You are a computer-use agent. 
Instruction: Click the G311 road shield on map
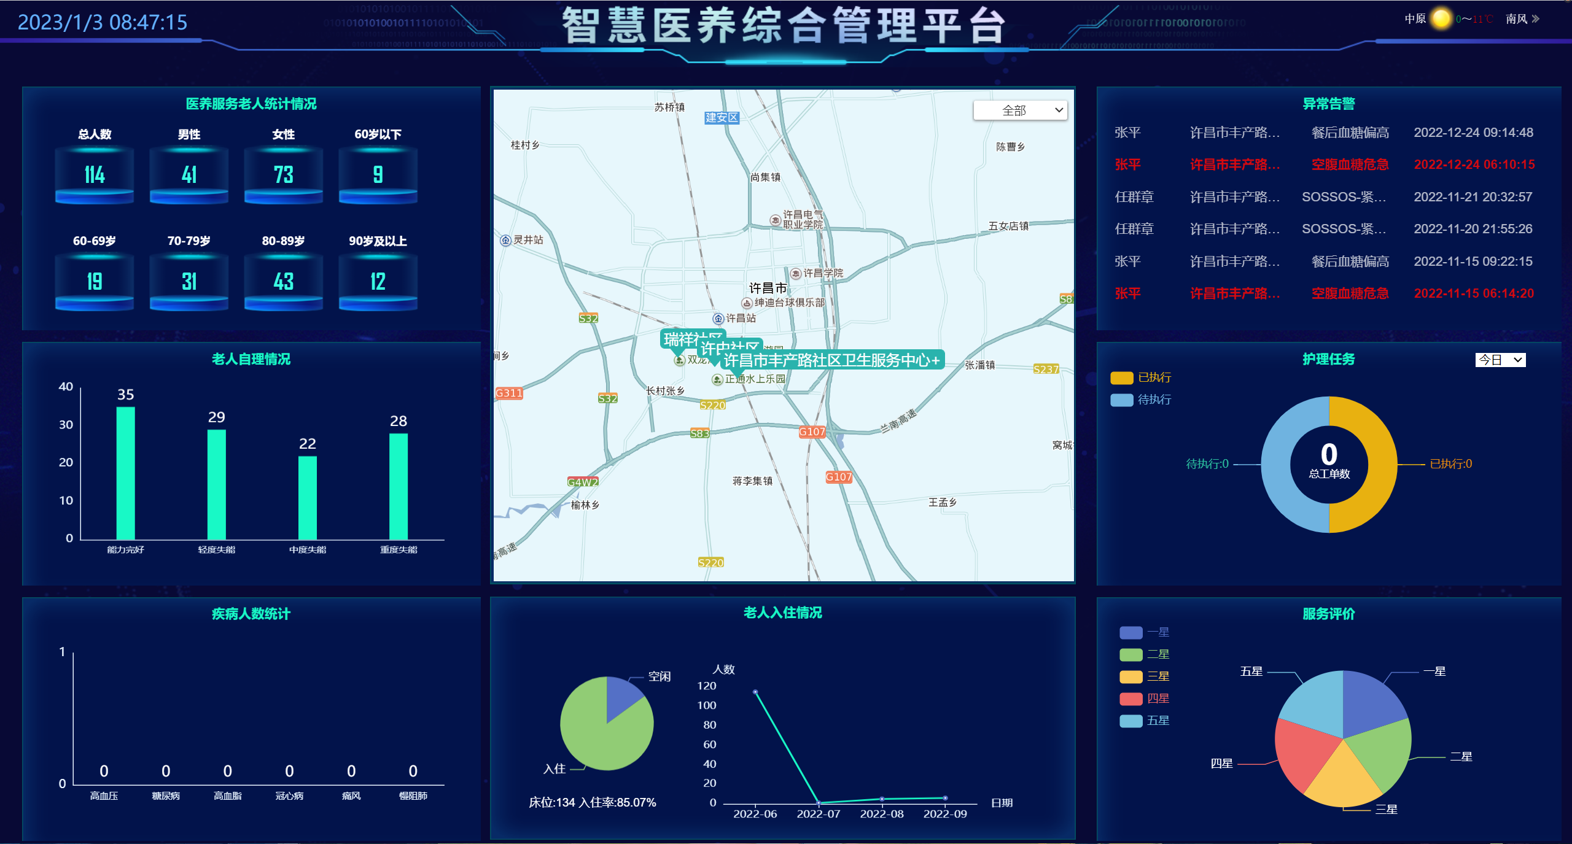click(x=509, y=393)
